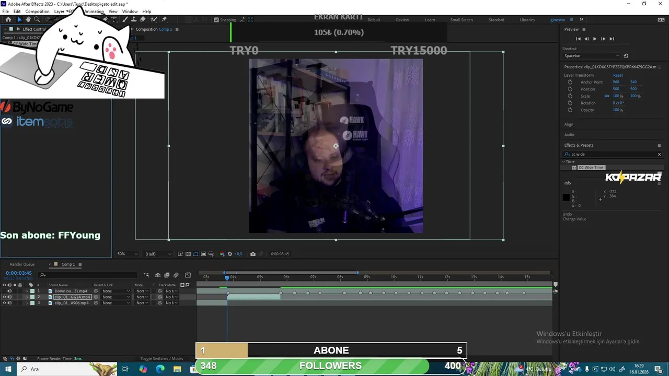Select the Eraser tool
Screen dimensions: 669x376
pyautogui.click(x=143, y=19)
